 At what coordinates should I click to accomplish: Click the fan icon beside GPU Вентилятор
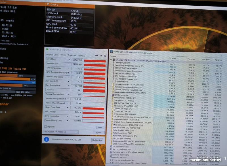tap(113, 95)
